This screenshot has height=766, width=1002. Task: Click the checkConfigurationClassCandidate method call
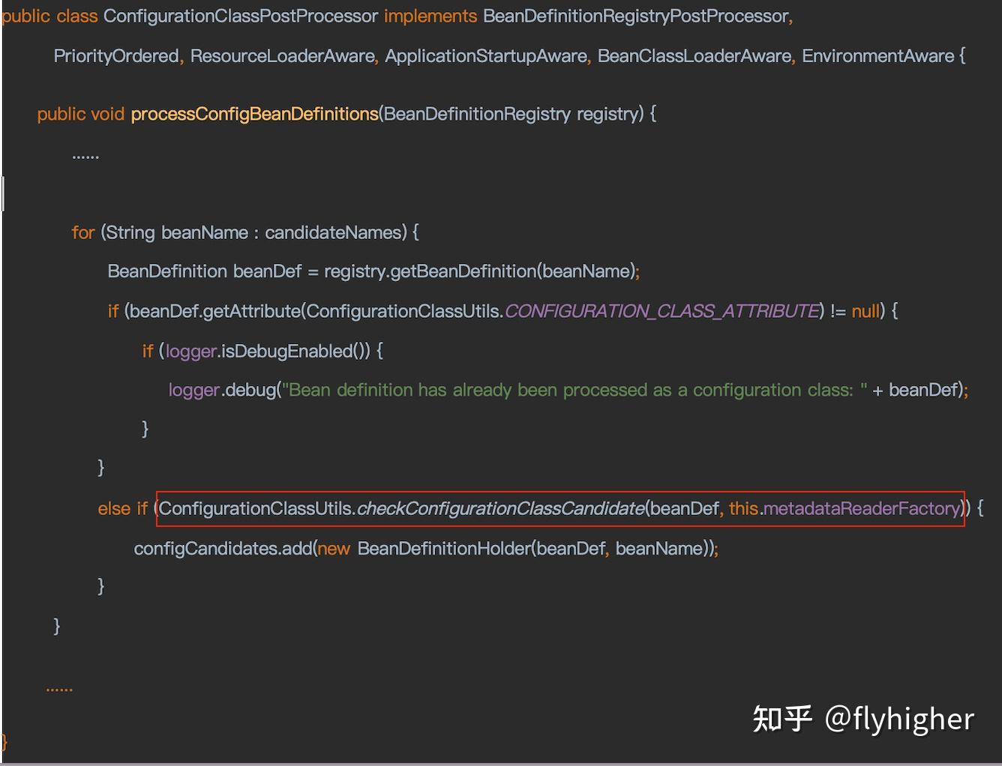click(x=500, y=509)
